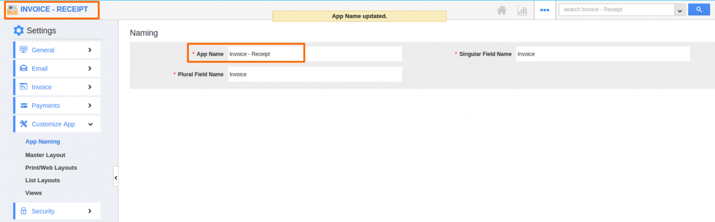Screen dimensions: 715x222
Task: Focus the search Invoice - Receipt field
Action: tap(617, 9)
